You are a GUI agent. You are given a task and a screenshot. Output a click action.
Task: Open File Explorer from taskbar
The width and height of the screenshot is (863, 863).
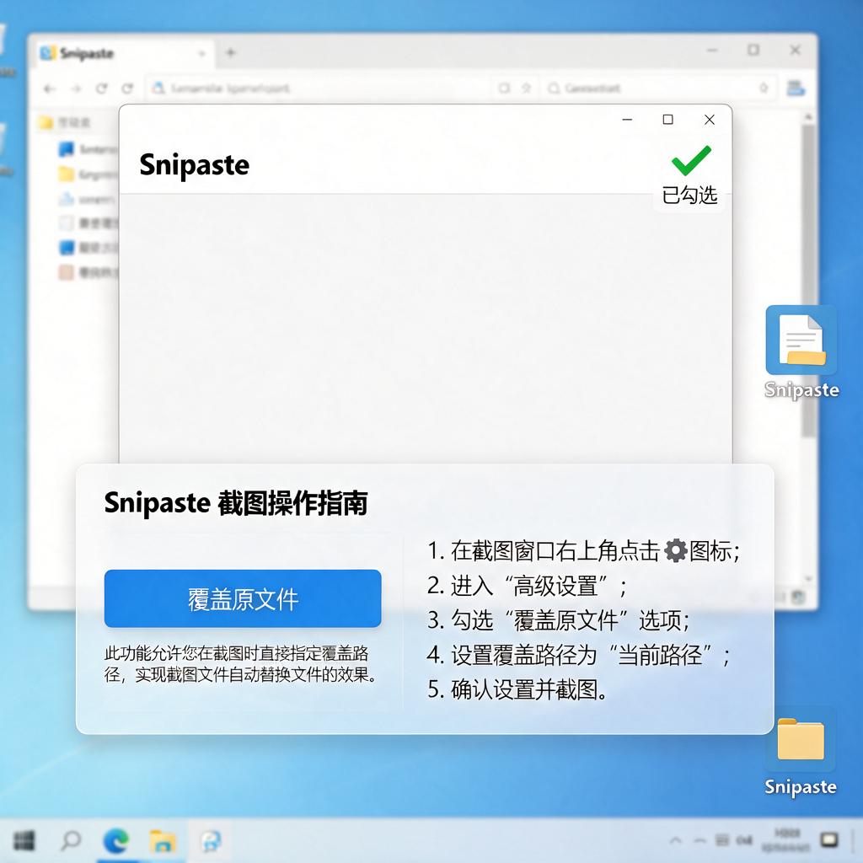click(x=163, y=840)
